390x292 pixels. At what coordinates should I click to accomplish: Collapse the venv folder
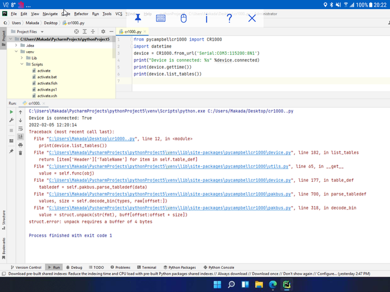tap(16, 52)
